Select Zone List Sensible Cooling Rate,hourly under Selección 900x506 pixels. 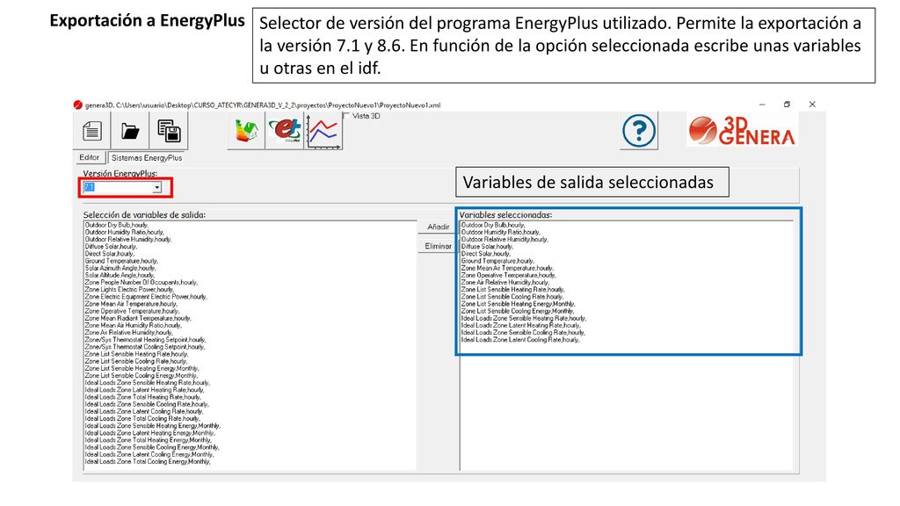tap(136, 361)
